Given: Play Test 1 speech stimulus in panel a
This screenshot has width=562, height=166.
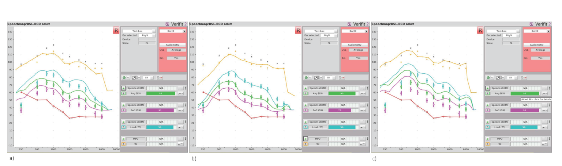Looking at the screenshot, I should [124, 88].
